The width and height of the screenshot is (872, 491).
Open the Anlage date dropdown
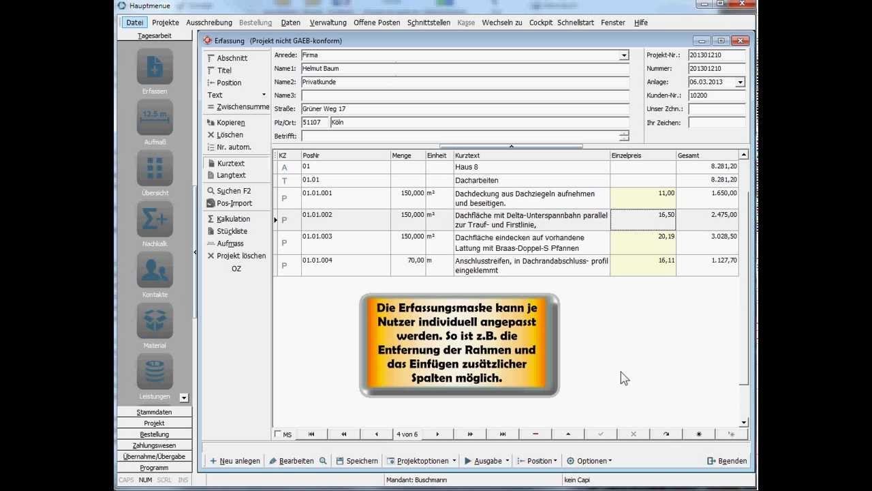pos(741,82)
